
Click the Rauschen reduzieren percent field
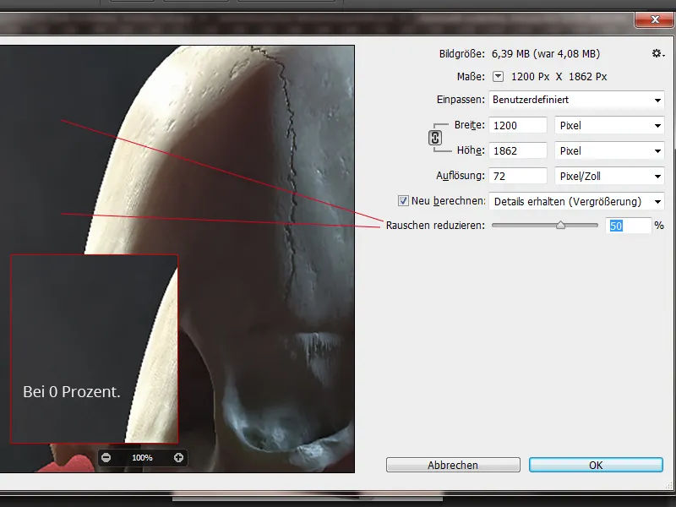tap(628, 226)
